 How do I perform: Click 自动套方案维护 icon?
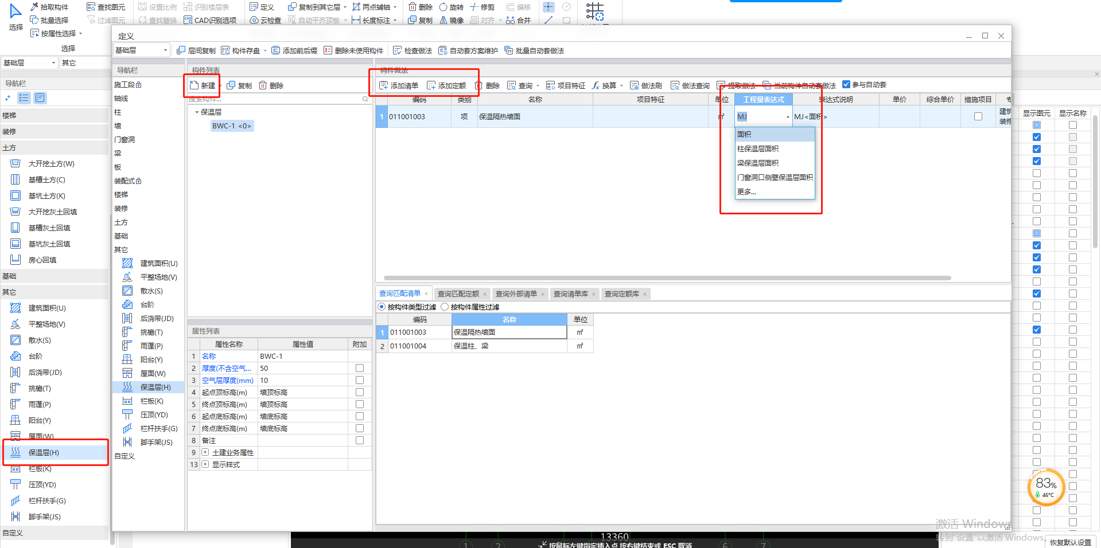coord(443,50)
